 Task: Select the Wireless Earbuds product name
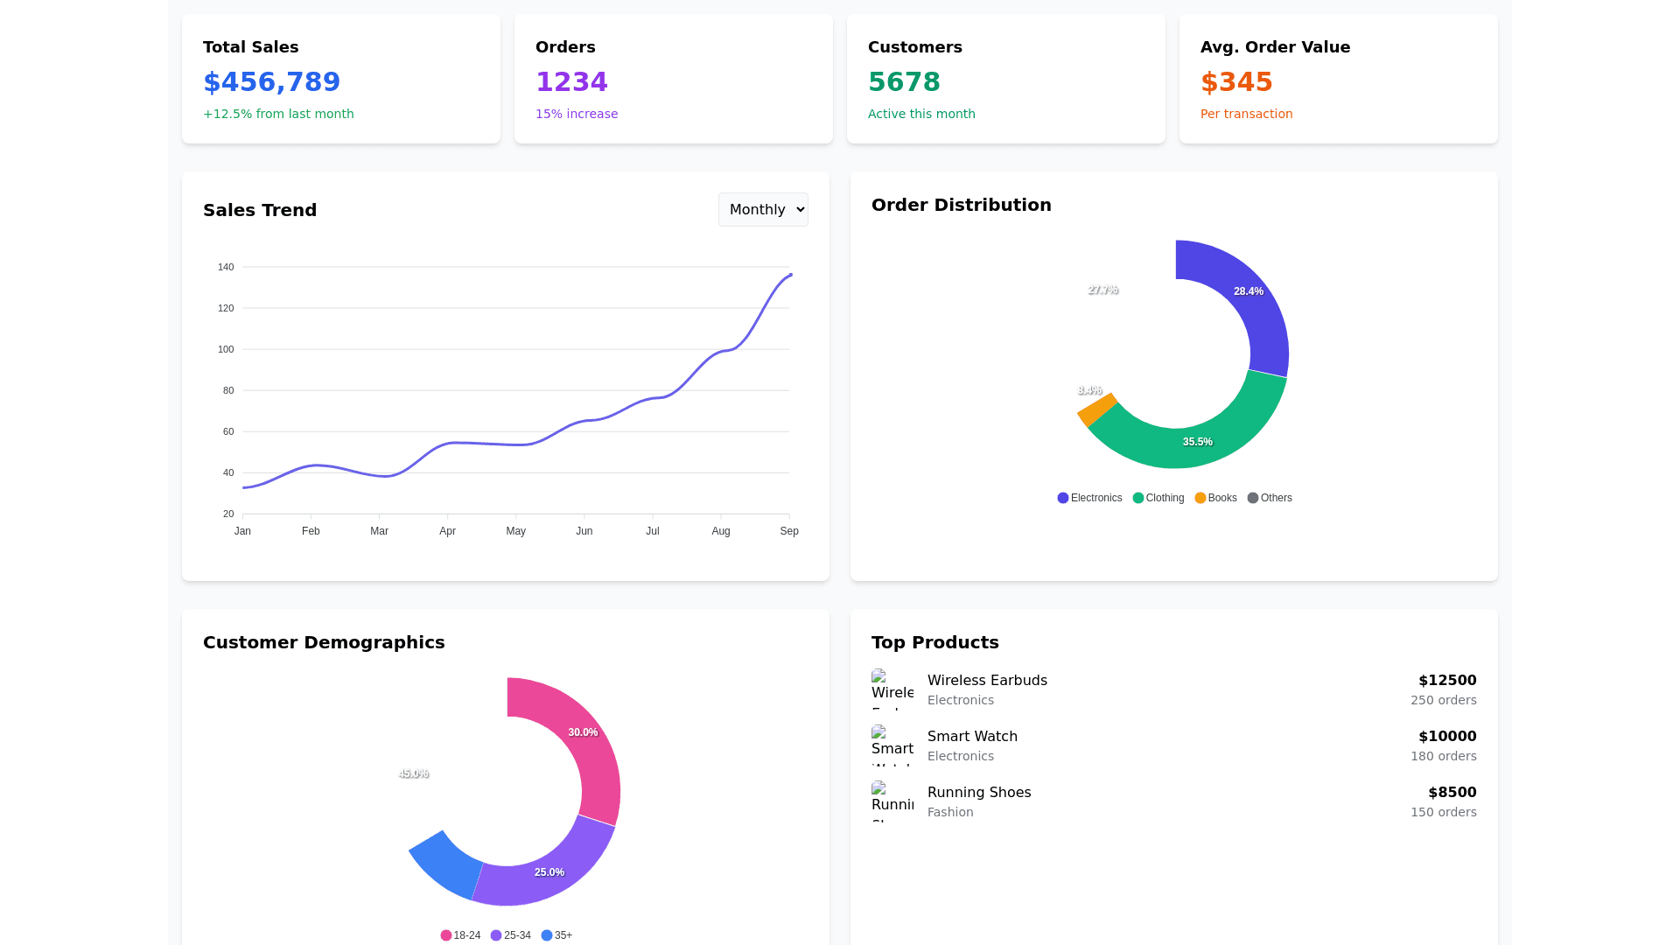(x=987, y=681)
